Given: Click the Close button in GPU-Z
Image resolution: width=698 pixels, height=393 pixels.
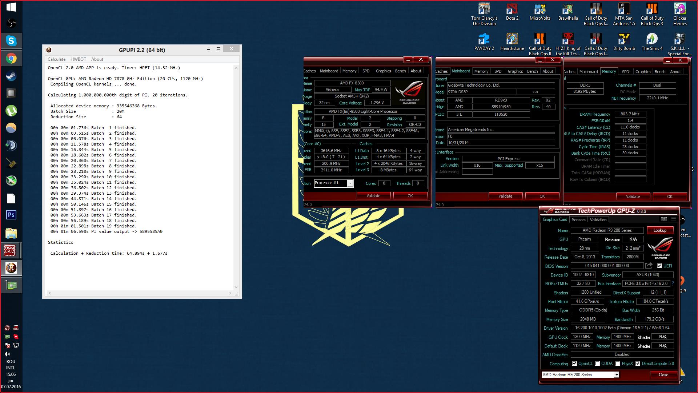Looking at the screenshot, I should pos(663,375).
